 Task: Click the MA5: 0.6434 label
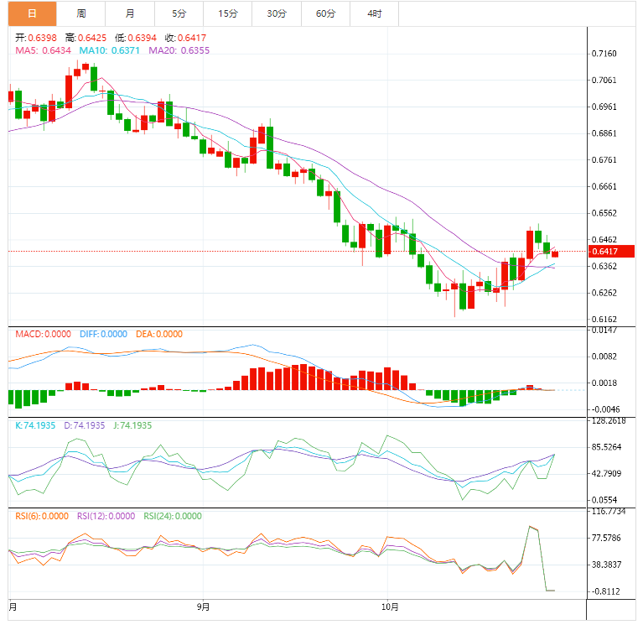point(43,50)
